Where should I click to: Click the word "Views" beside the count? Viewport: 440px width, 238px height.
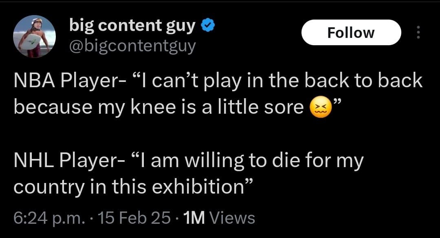coord(232,218)
